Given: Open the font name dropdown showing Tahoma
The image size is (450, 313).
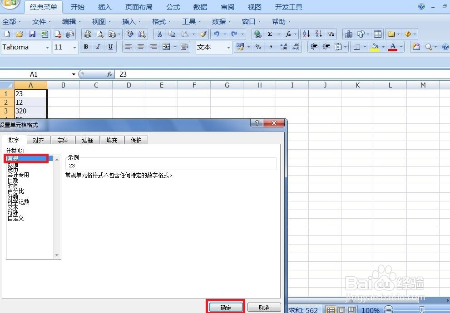Looking at the screenshot, I should [48, 47].
